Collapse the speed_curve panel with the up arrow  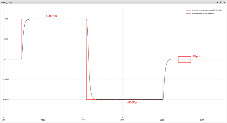(x=218, y=2)
